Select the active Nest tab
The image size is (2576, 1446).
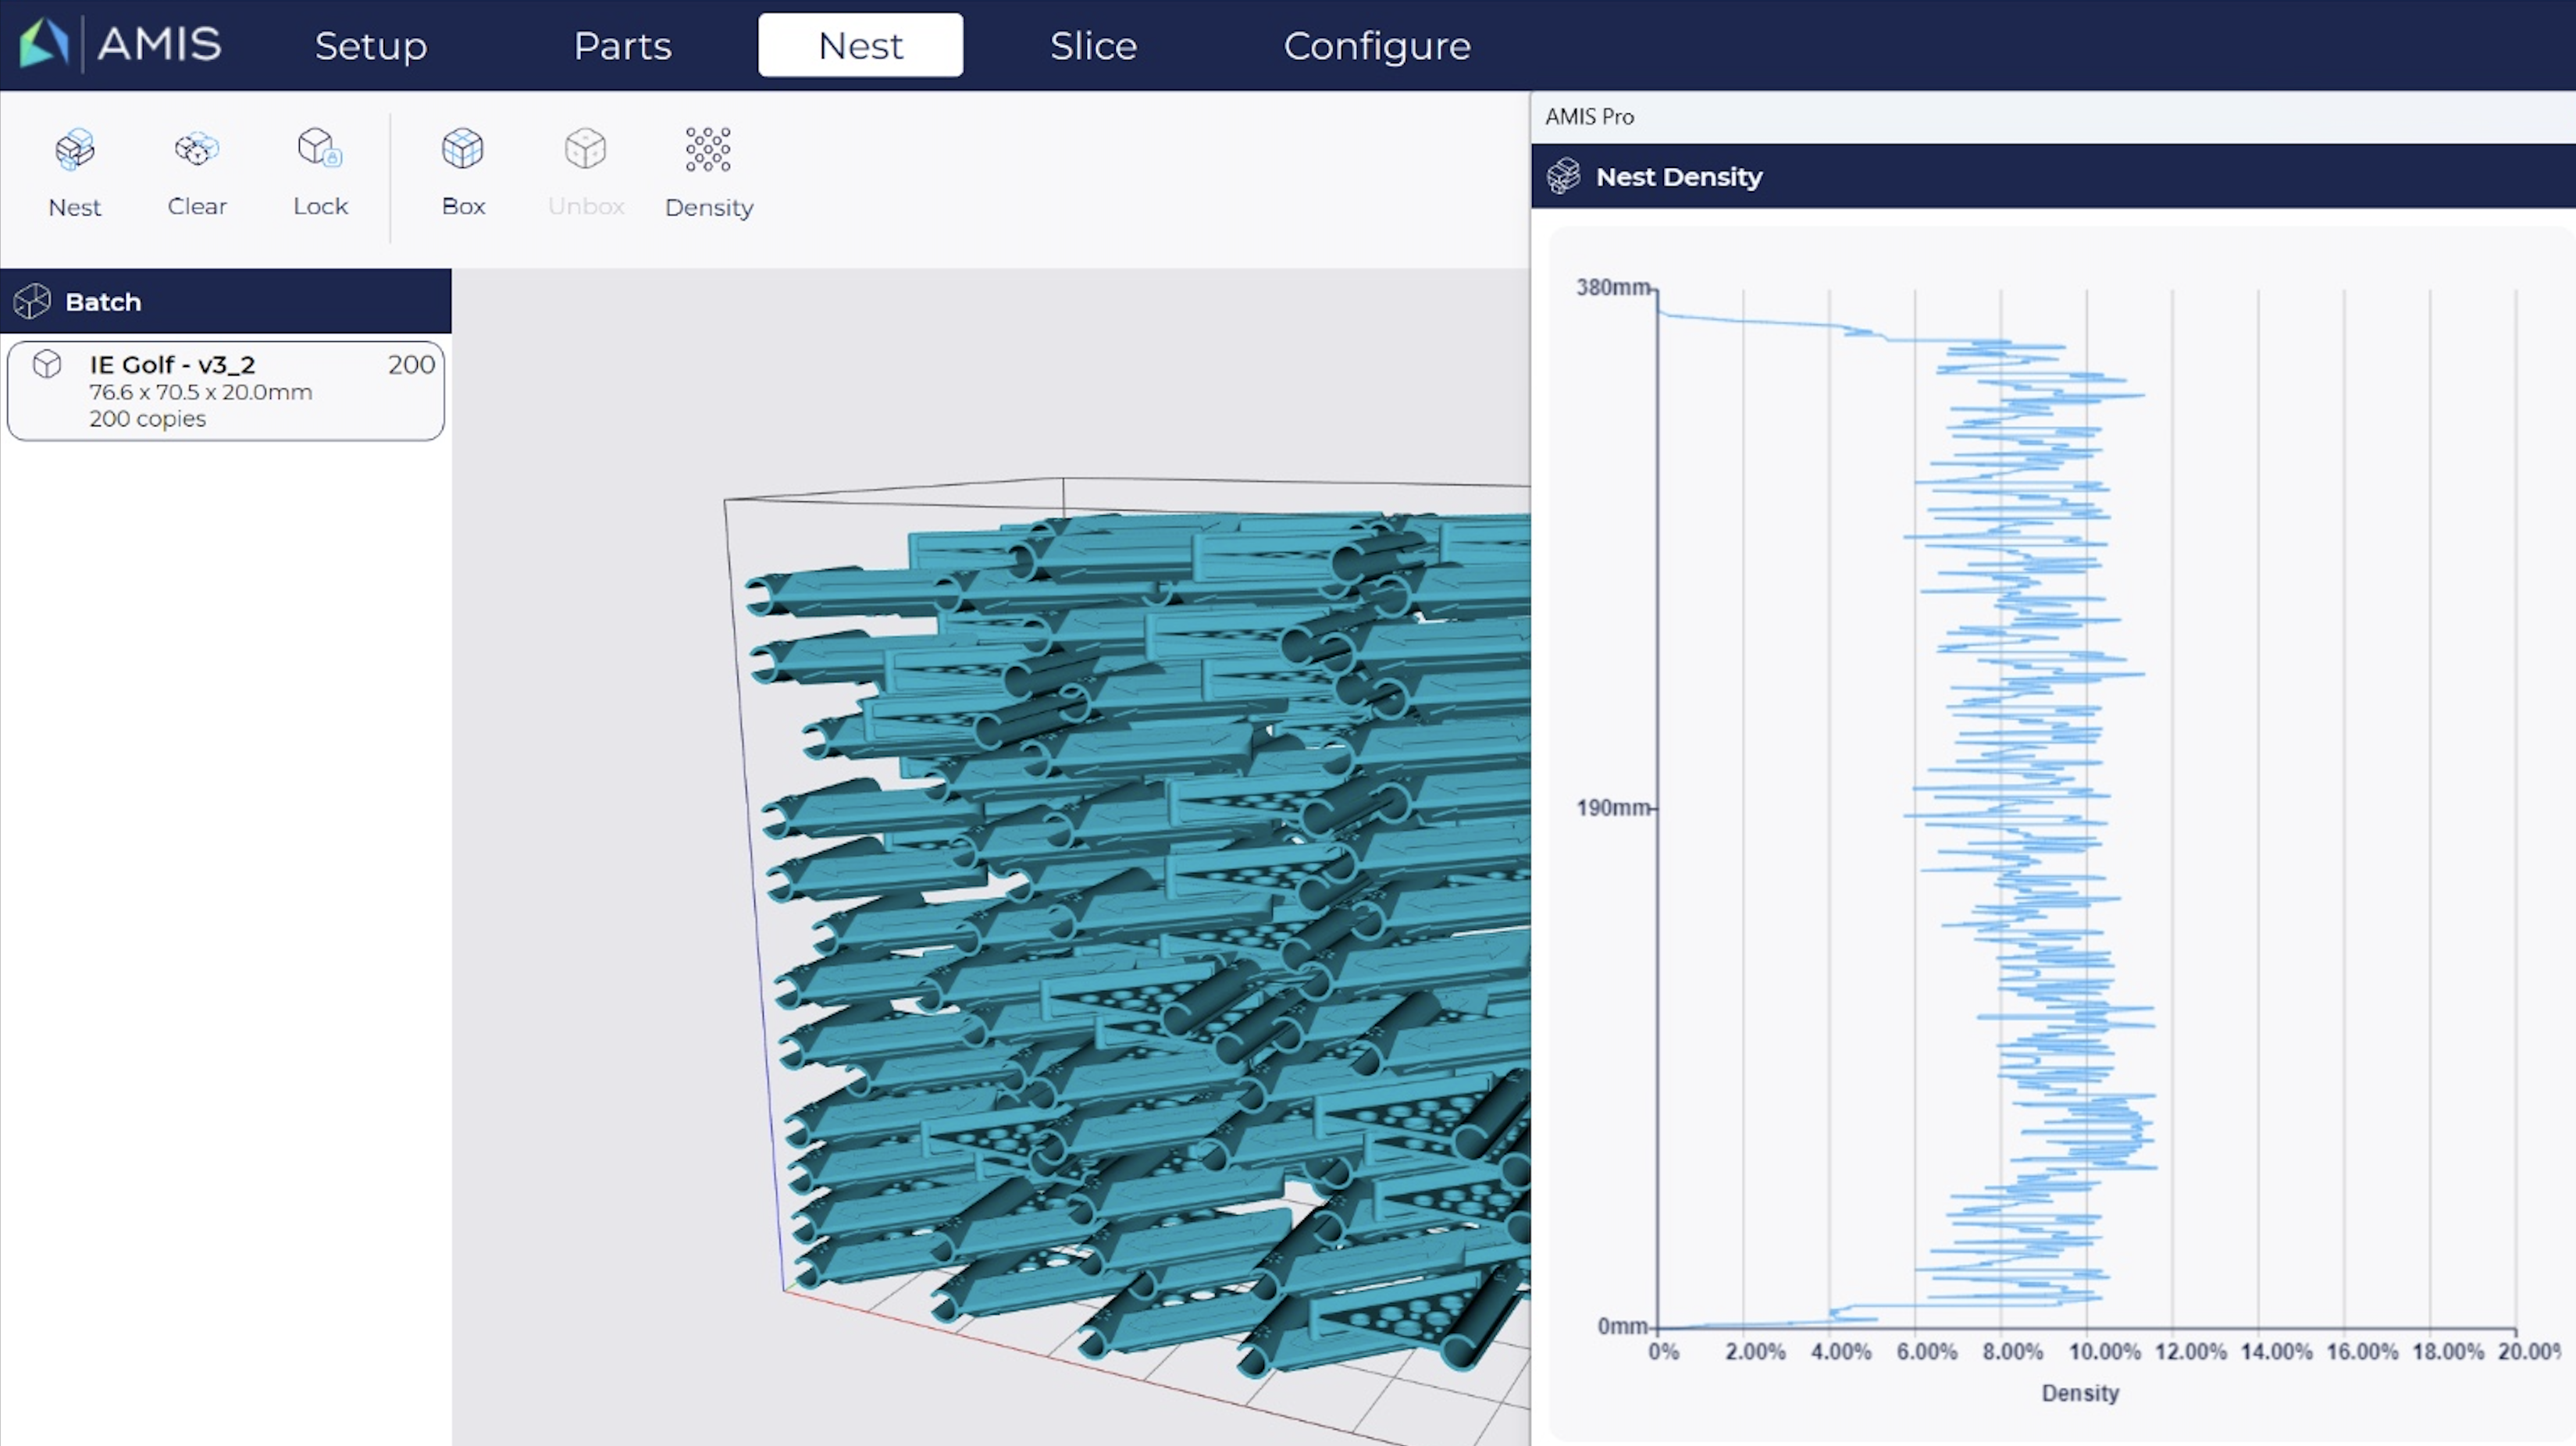861,45
